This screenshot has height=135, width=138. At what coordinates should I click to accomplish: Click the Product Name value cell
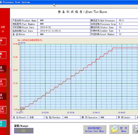click(64, 20)
